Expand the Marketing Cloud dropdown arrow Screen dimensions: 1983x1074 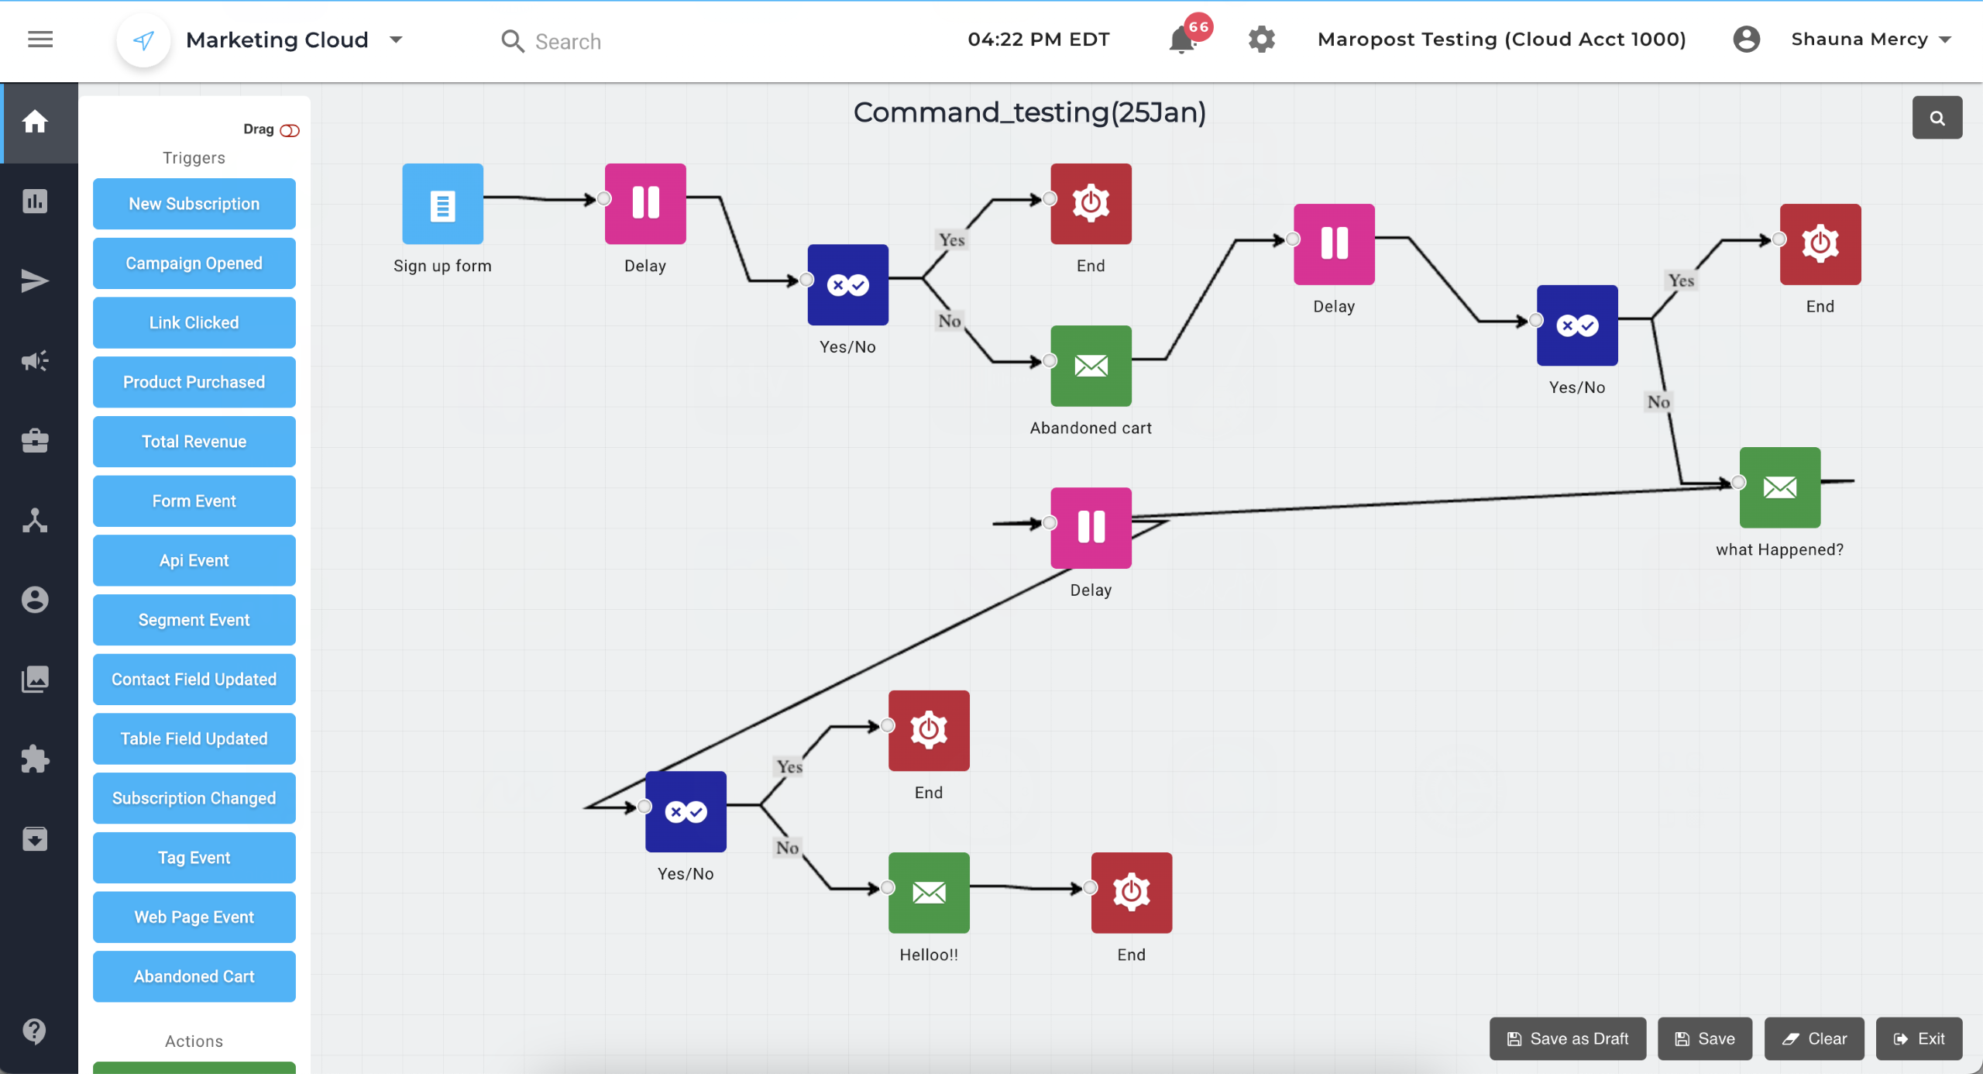[x=396, y=40]
